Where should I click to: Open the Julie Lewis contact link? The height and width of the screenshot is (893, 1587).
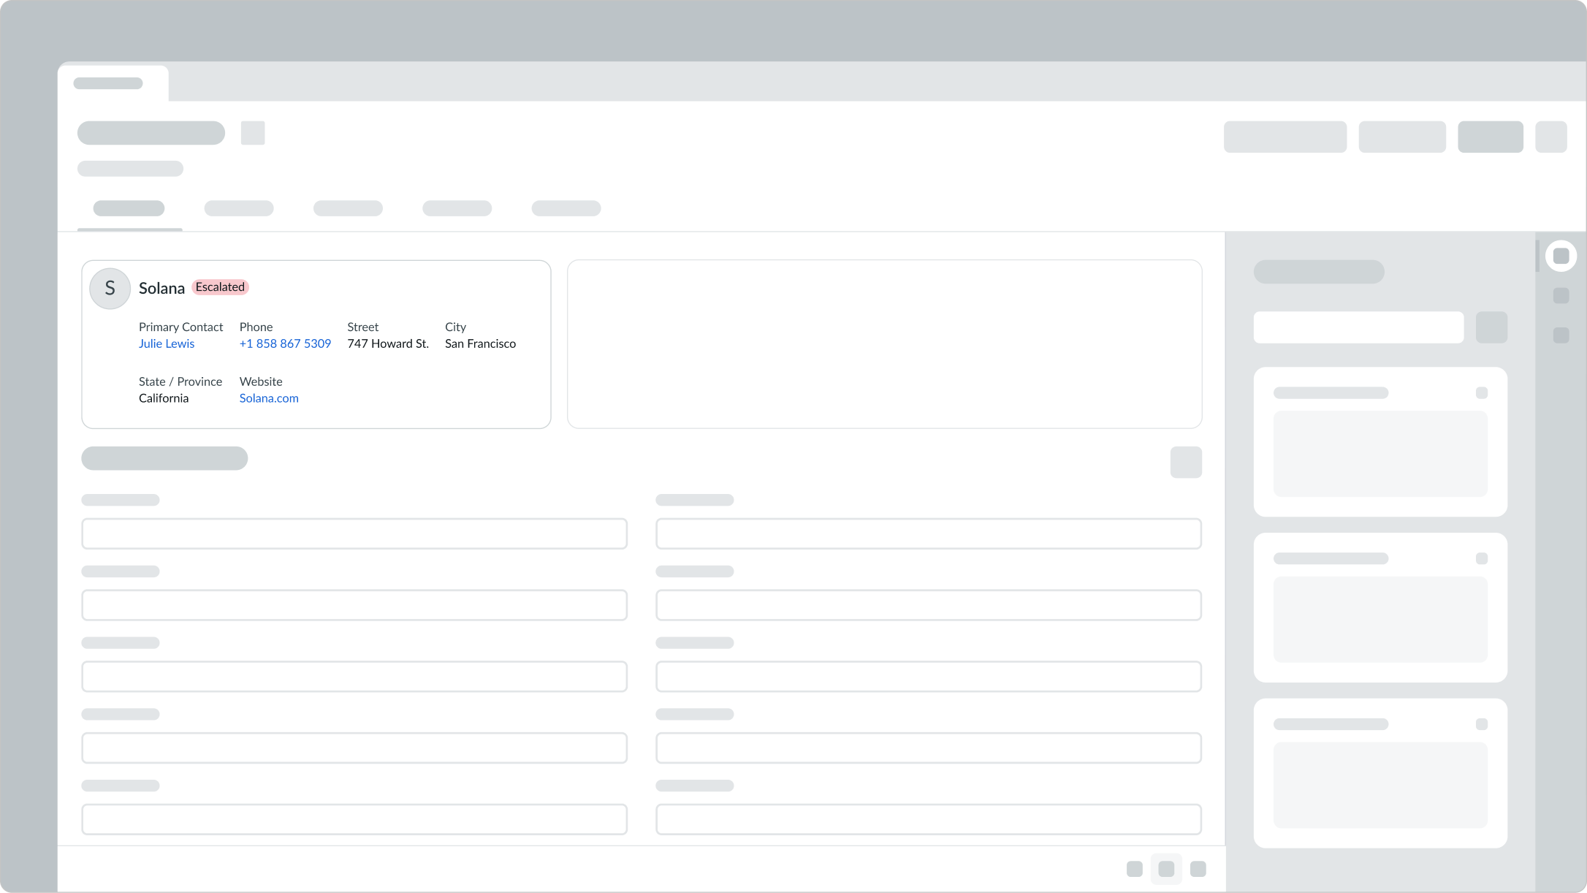167,343
